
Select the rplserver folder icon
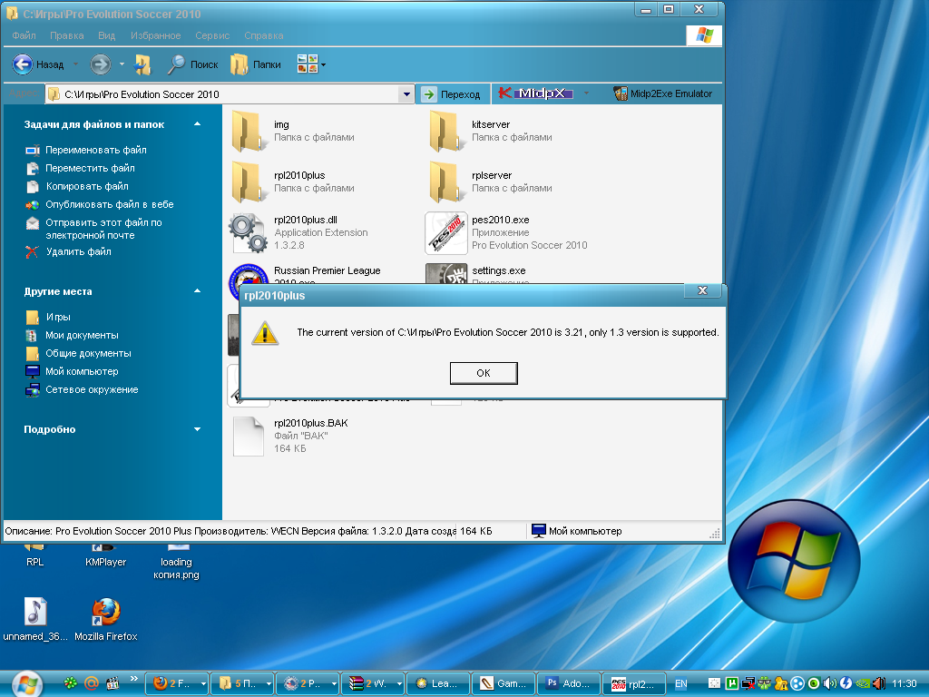click(445, 182)
